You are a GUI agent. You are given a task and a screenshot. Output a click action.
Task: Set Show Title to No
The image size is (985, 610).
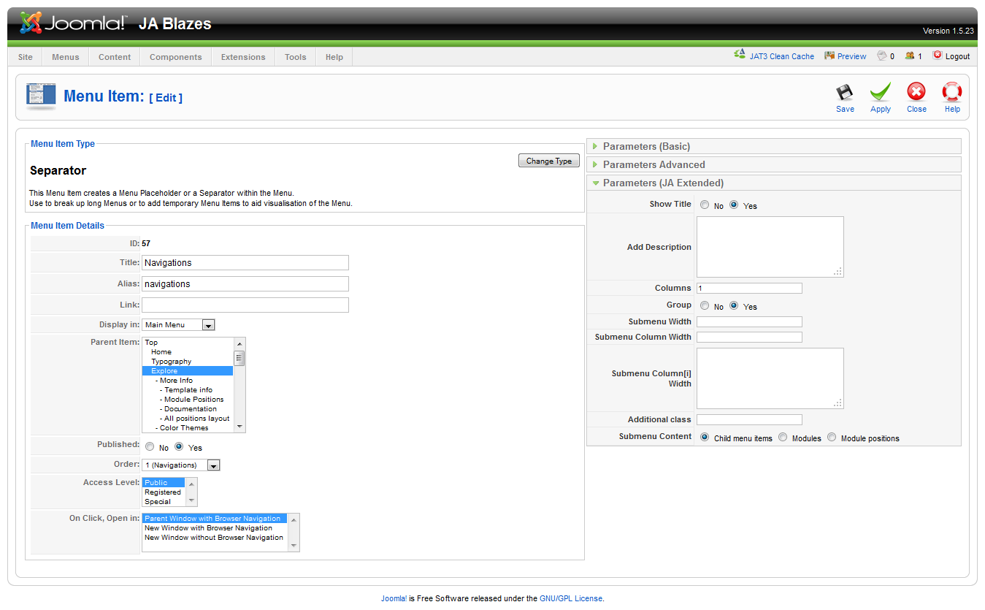click(704, 205)
